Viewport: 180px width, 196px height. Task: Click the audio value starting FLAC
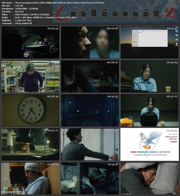pos(46,17)
